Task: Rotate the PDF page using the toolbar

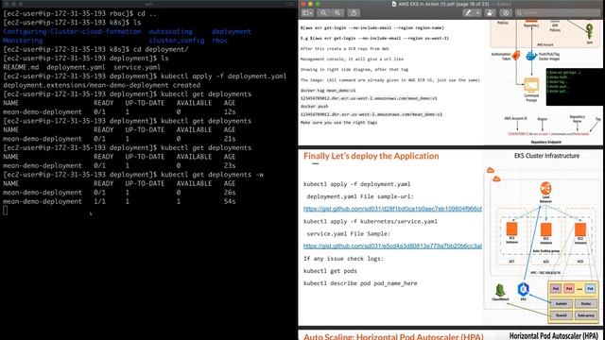Action: (490, 12)
